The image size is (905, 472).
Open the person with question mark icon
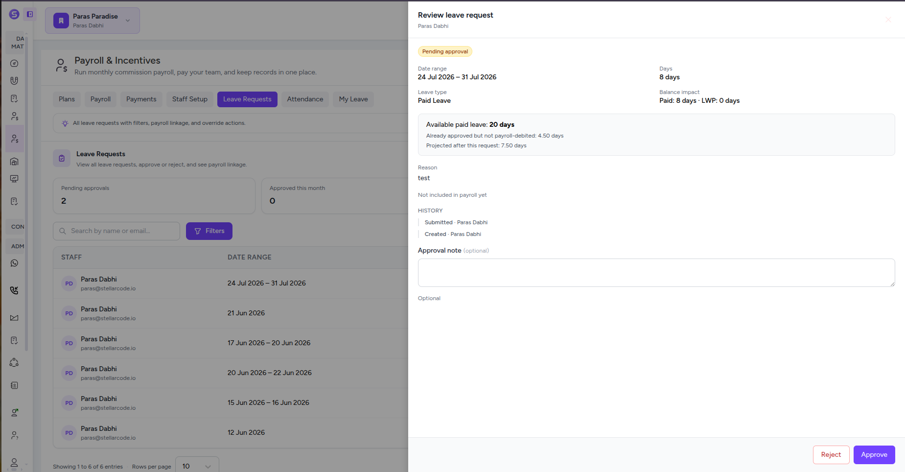pyautogui.click(x=15, y=435)
